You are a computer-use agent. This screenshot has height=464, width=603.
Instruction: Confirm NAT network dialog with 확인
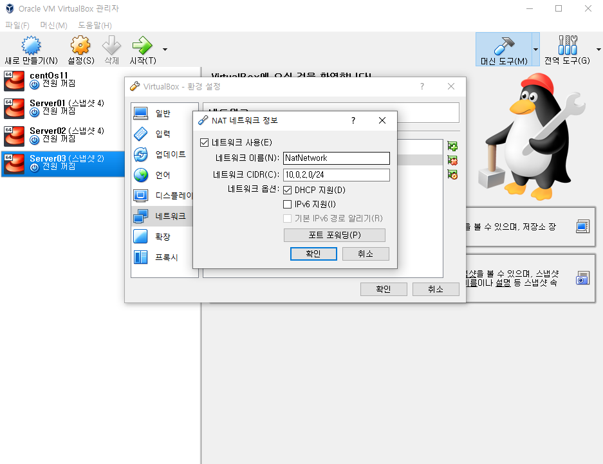(x=313, y=254)
